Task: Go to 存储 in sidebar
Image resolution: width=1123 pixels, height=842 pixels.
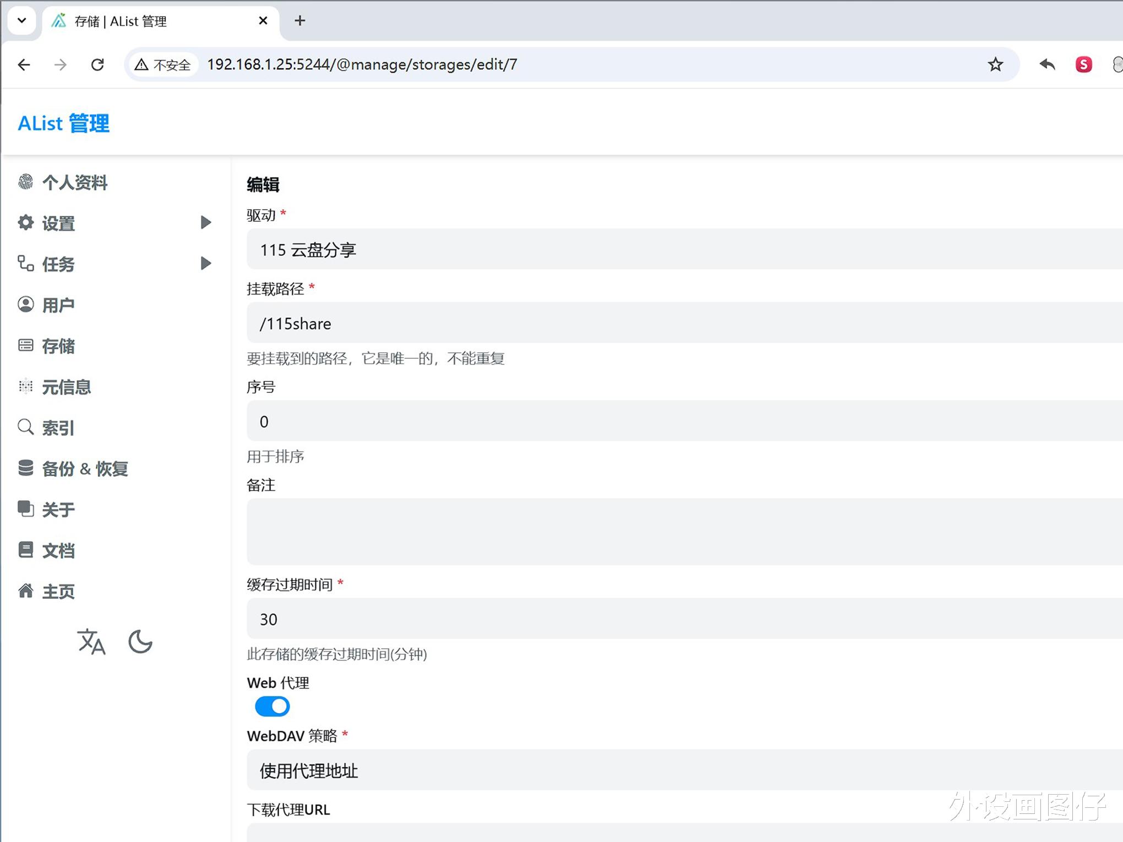Action: pos(58,346)
